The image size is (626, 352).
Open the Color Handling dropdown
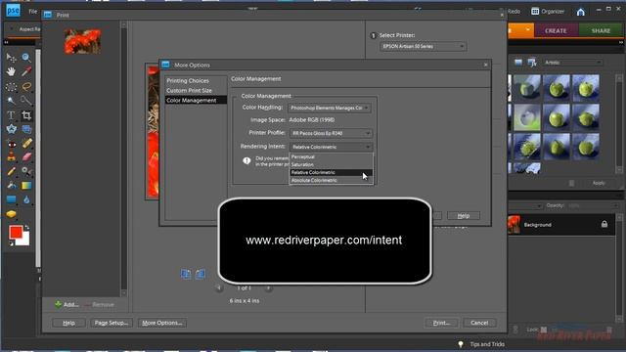click(x=330, y=108)
